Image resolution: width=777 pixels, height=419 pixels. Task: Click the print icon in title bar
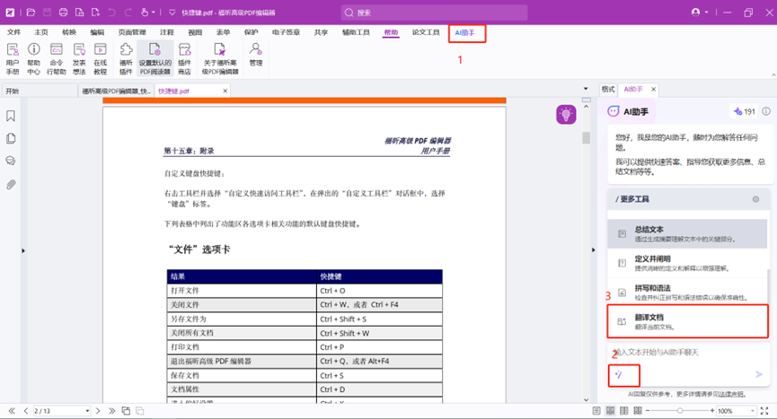pyautogui.click(x=63, y=13)
